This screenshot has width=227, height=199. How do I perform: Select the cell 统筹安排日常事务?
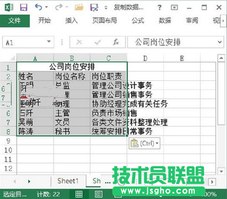click(108, 131)
